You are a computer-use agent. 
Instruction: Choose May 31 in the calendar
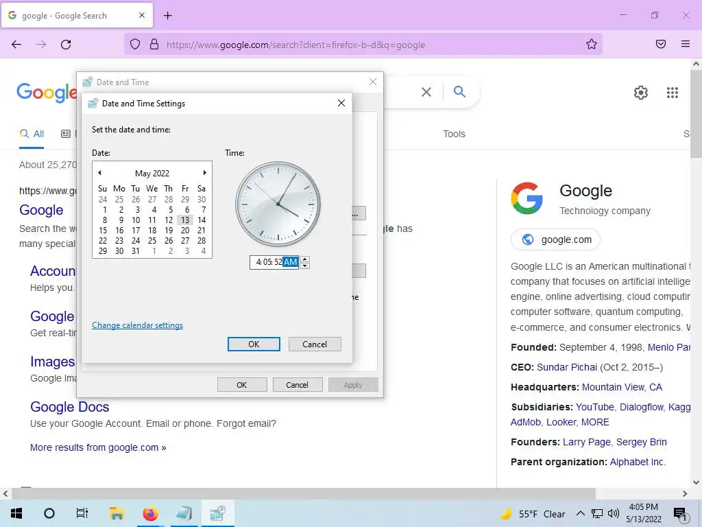click(x=136, y=251)
